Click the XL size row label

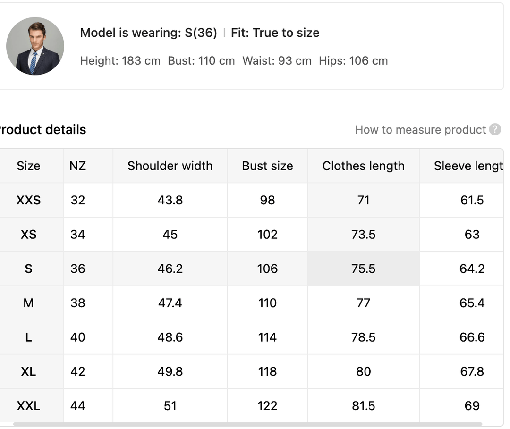coord(28,371)
